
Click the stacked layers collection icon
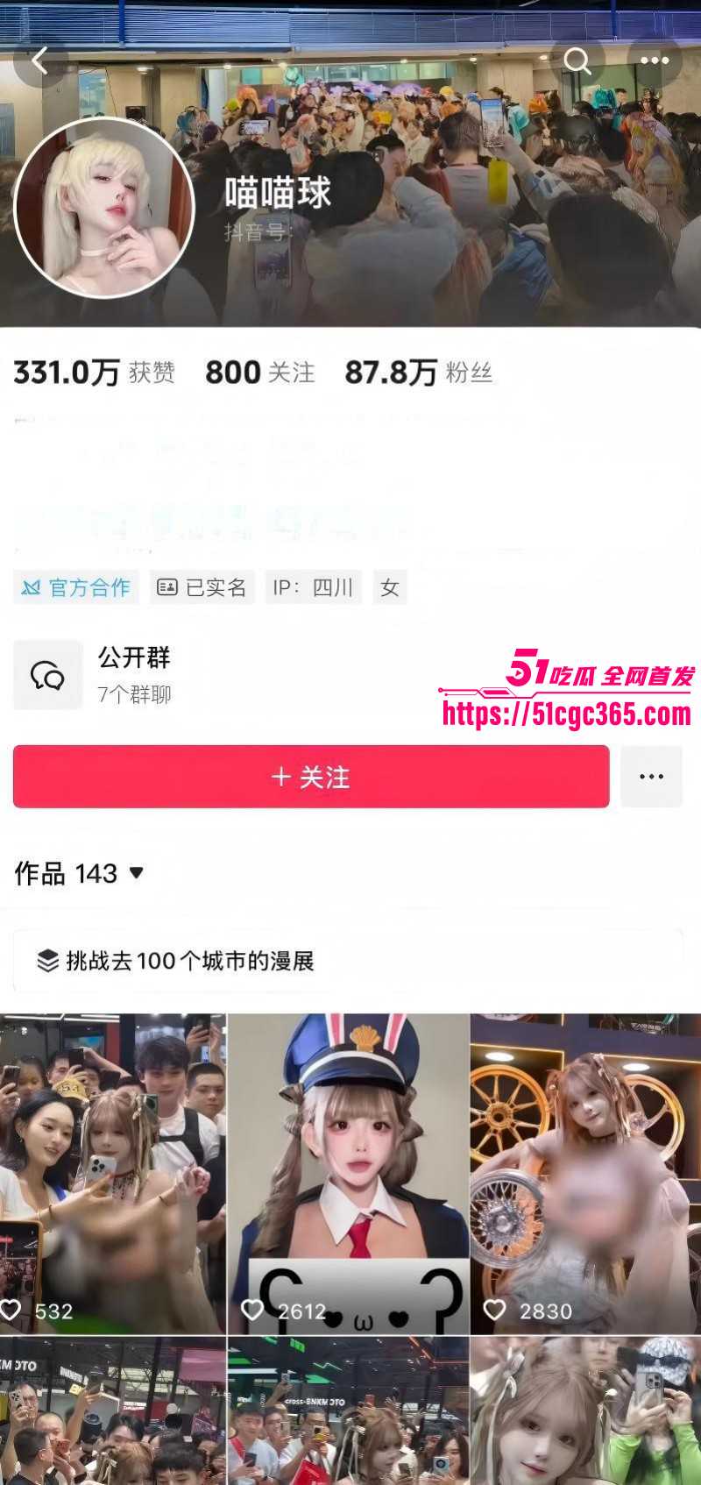point(47,961)
